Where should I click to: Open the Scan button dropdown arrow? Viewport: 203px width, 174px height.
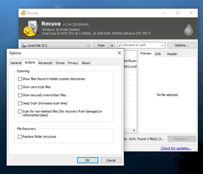112,46
